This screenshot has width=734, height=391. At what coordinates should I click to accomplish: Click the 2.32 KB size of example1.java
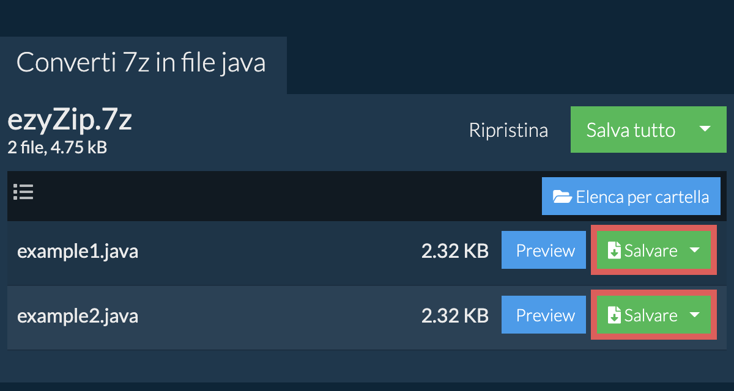[454, 251]
